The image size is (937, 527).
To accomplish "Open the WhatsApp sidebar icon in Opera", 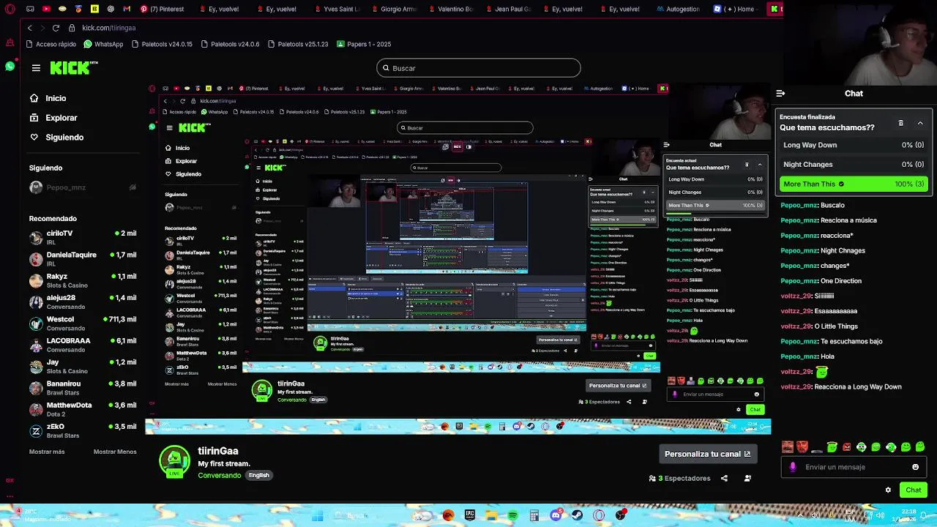I will (x=10, y=67).
